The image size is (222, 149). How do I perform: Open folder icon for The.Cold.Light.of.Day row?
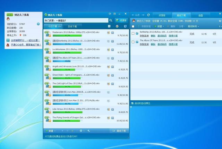(x=109, y=84)
